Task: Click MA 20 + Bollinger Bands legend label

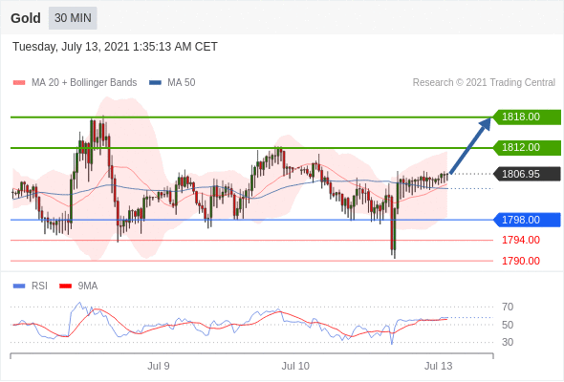Action: click(84, 83)
